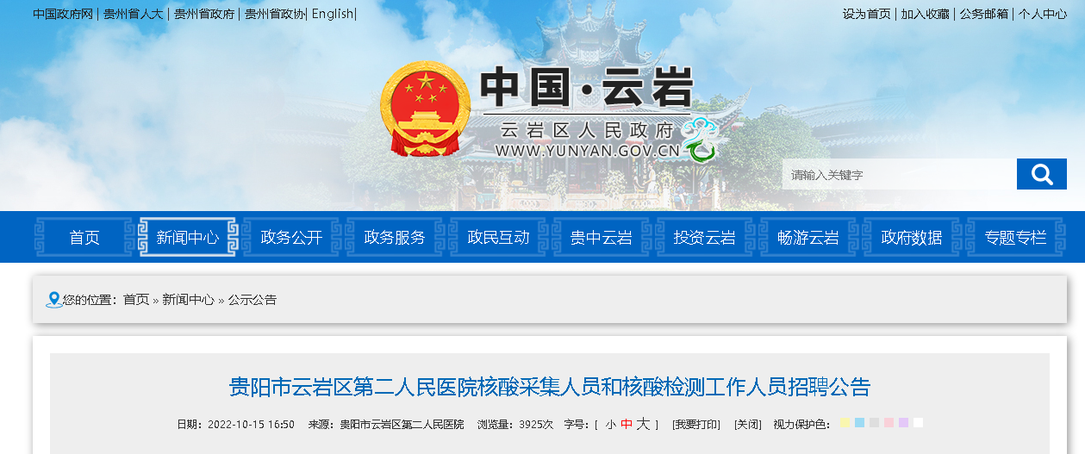Click the blue search magnifier button
This screenshot has width=1085, height=454.
(1041, 174)
